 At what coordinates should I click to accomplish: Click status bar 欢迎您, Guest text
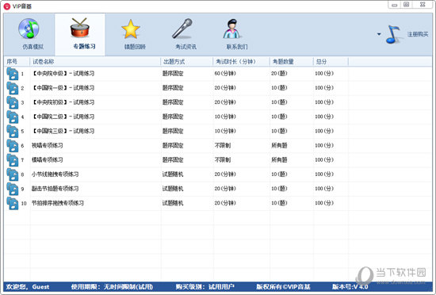(x=28, y=286)
